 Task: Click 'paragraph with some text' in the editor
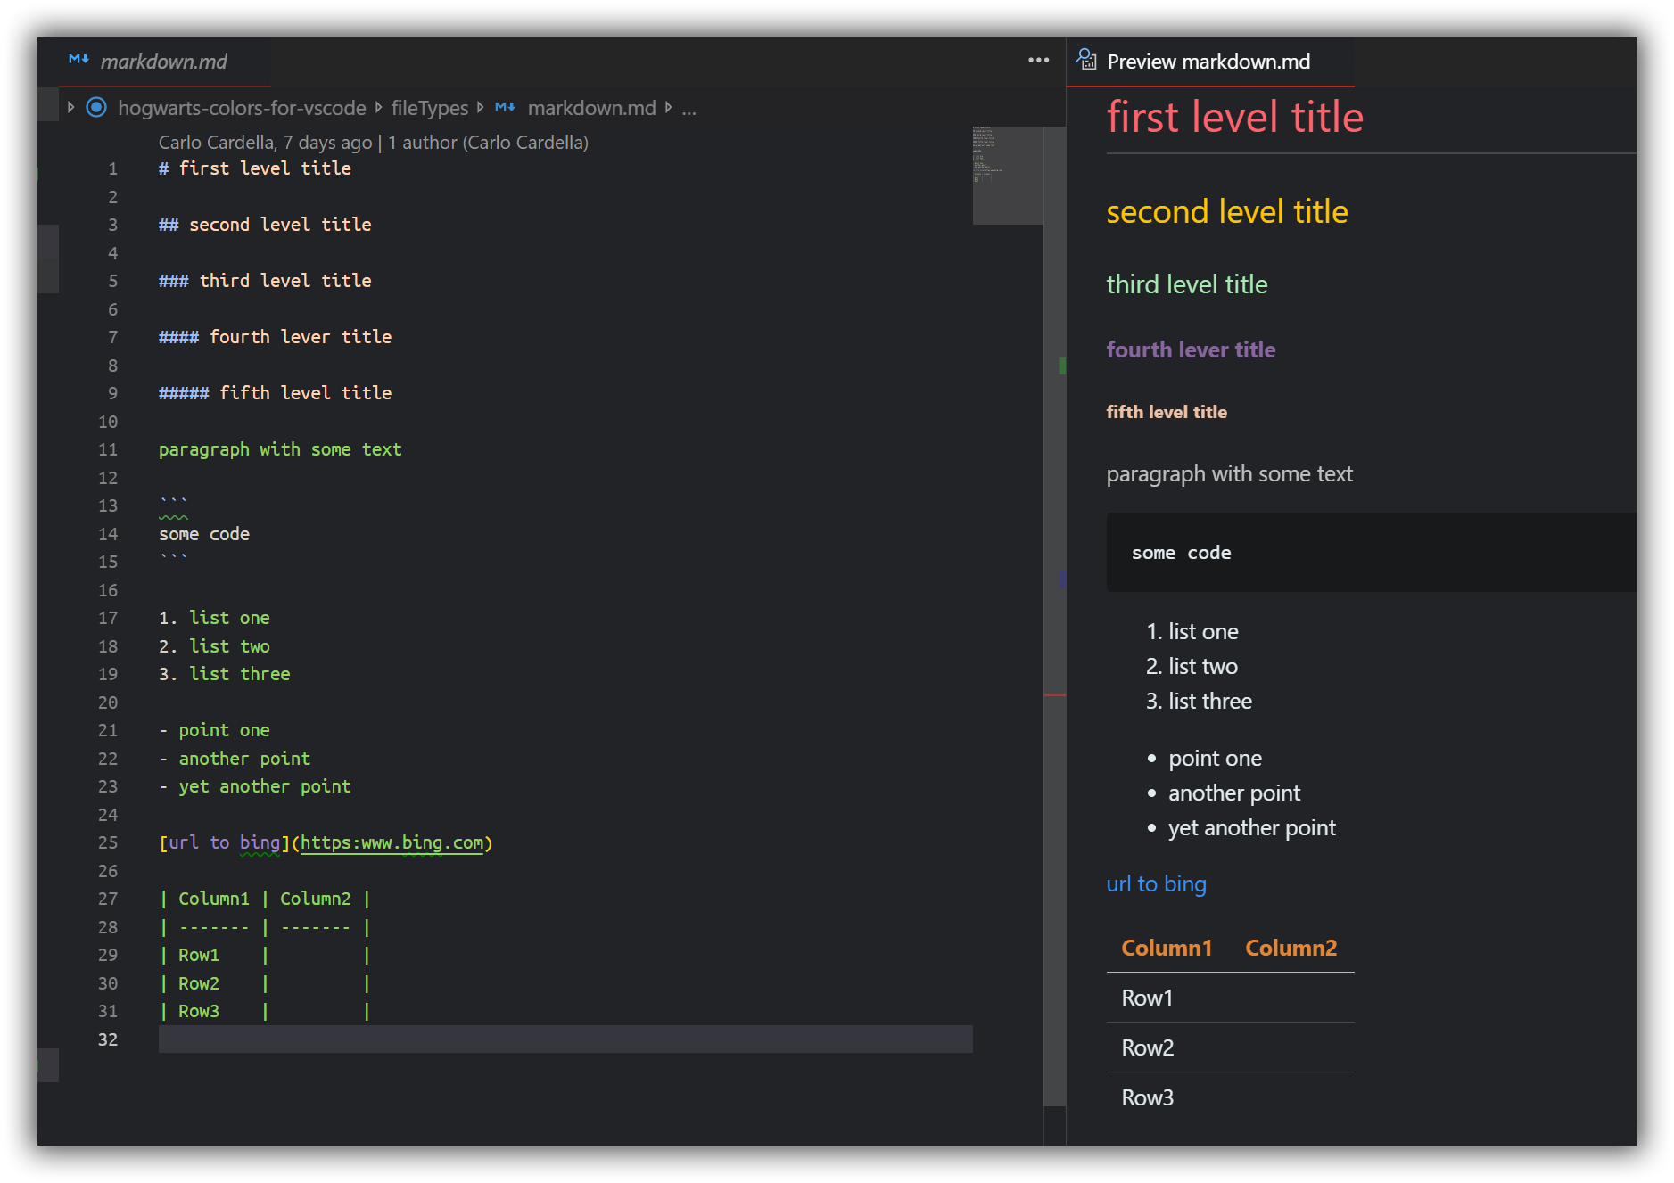[x=280, y=449]
